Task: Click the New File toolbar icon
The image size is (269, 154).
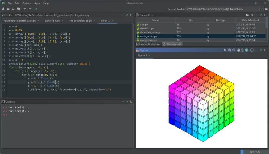Action: pyautogui.click(x=3, y=9)
